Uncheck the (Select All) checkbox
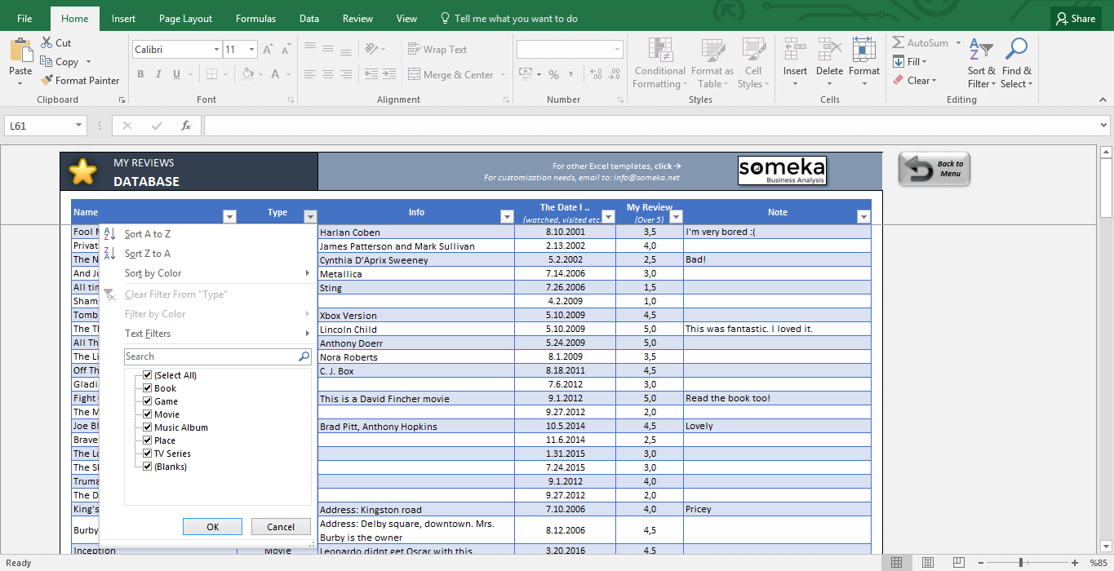 (148, 375)
